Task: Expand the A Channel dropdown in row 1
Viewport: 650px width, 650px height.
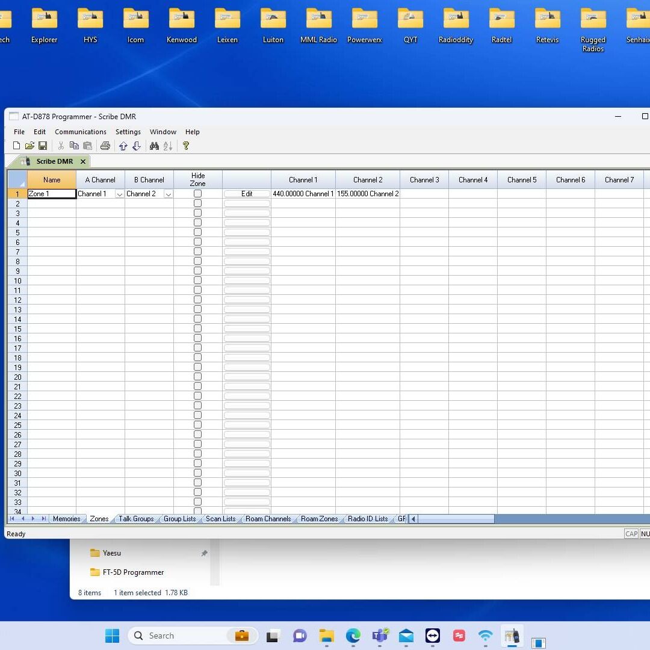Action: click(x=119, y=194)
